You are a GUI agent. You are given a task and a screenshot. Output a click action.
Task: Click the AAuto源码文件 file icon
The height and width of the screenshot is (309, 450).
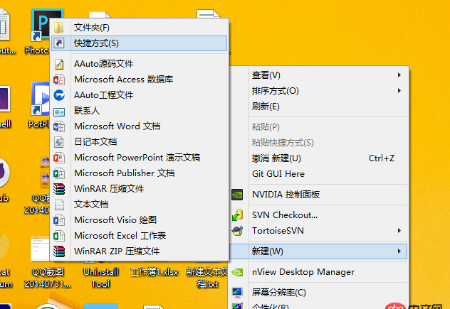click(x=59, y=64)
